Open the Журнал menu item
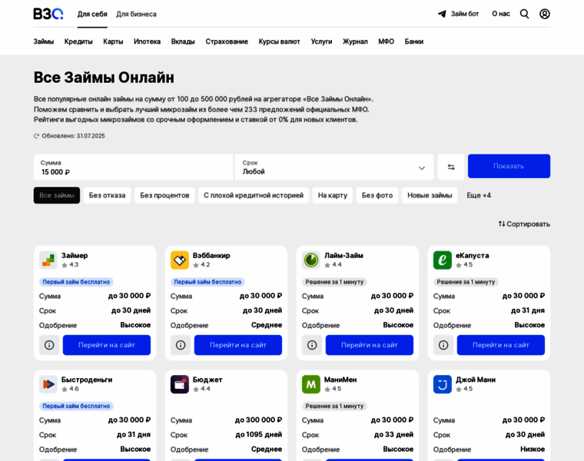This screenshot has width=584, height=461. [x=355, y=41]
